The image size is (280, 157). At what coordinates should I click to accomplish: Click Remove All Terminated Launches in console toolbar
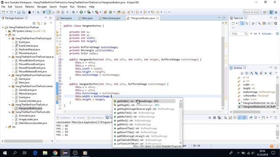[219, 118]
